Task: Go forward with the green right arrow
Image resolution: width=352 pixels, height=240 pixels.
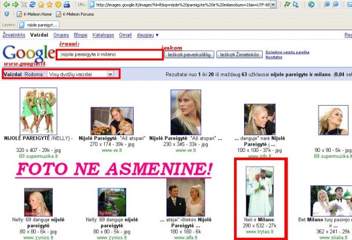Action: click(x=15, y=4)
